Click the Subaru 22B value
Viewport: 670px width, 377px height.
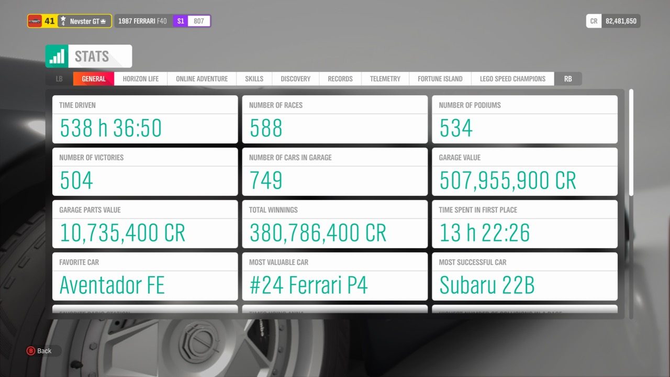pos(487,285)
